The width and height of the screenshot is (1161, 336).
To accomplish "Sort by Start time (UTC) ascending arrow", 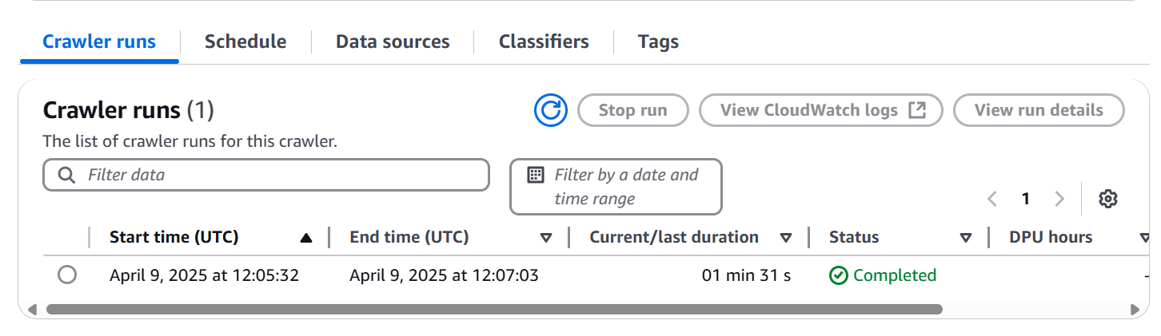I will pyautogui.click(x=305, y=237).
